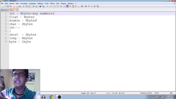Open the User Defined Language icon
176x99 pixels.
70,6
